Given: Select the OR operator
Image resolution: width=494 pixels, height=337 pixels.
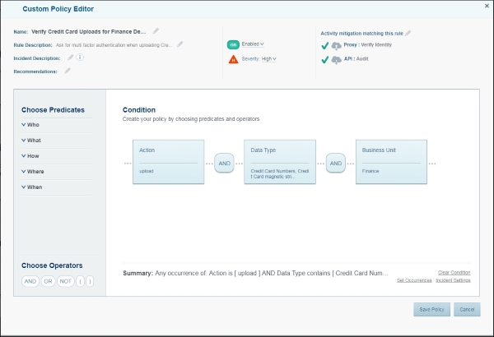Looking at the screenshot, I should pos(49,281).
